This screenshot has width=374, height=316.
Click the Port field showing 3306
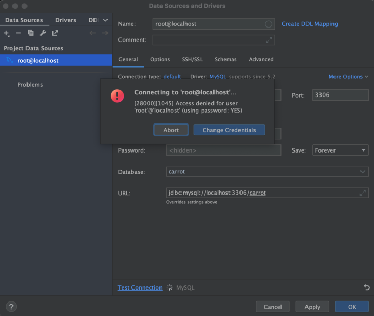click(340, 95)
